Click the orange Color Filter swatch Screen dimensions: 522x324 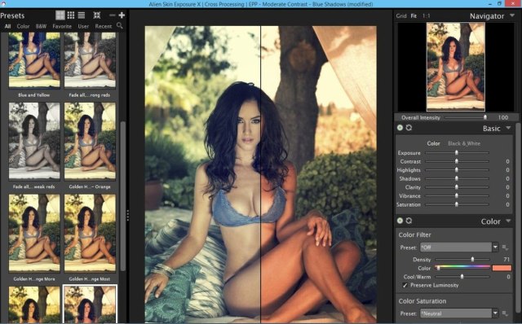pos(502,268)
